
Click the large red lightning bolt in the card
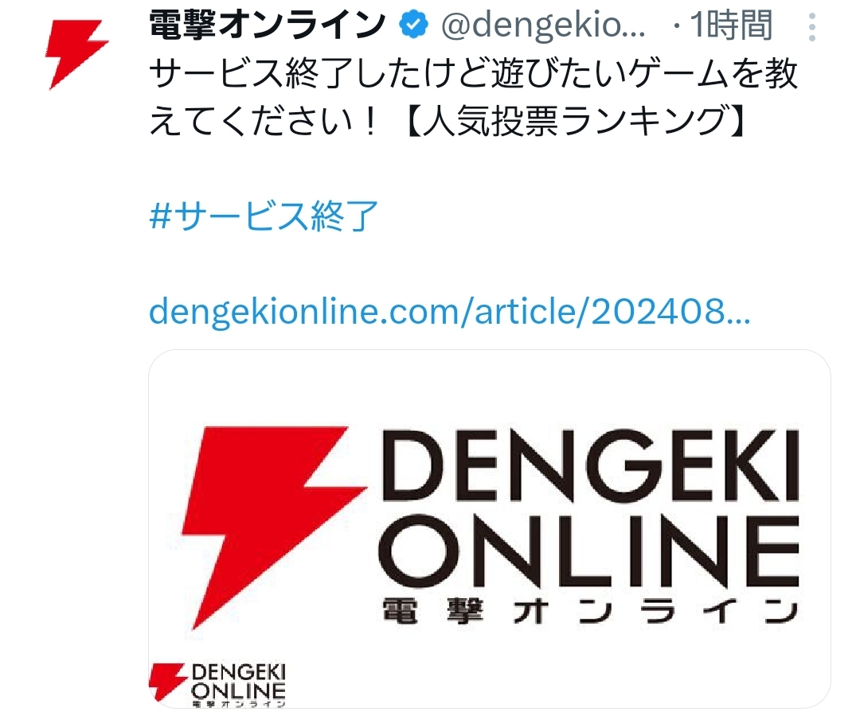(x=274, y=527)
